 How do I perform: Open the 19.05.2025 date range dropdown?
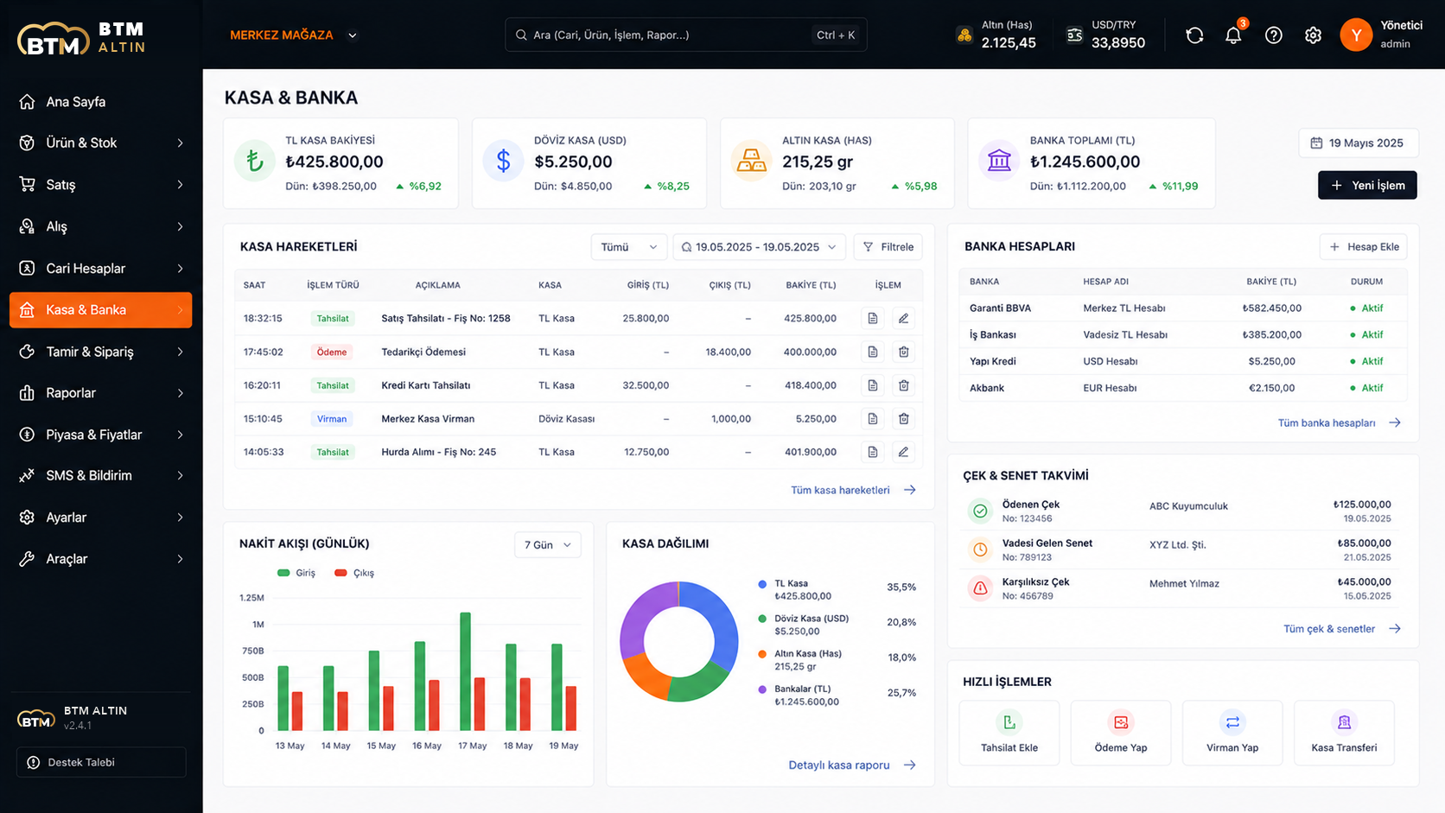[x=759, y=247]
